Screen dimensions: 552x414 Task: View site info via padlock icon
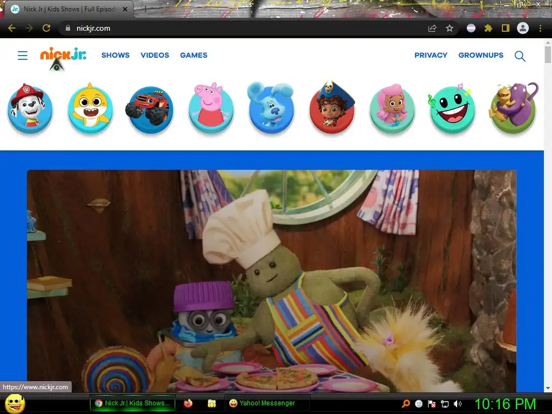pos(68,28)
